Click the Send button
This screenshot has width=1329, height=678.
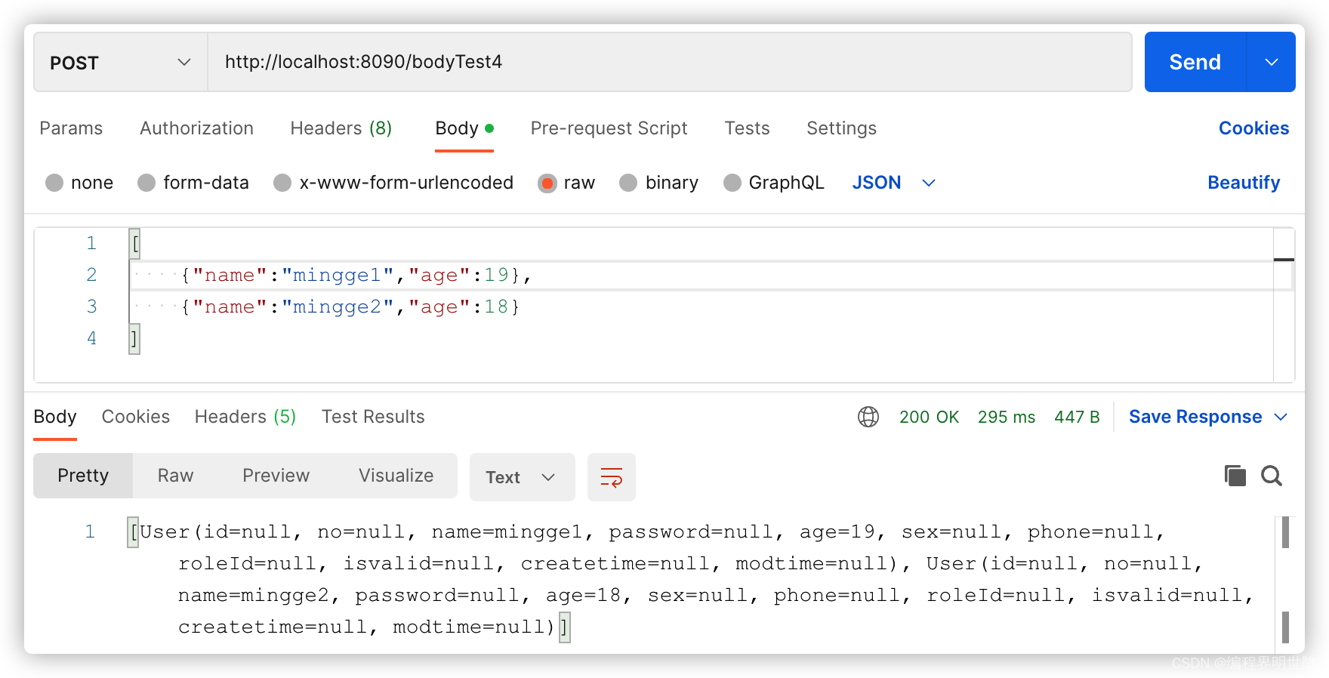1195,62
